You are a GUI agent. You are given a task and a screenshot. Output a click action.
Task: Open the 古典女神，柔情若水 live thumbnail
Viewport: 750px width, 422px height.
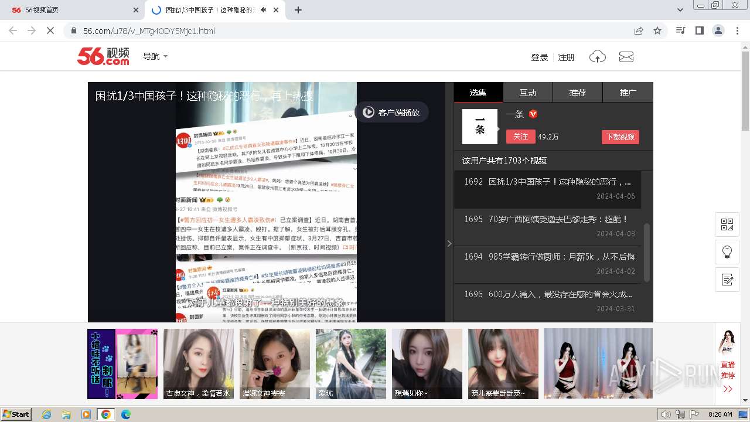[199, 364]
